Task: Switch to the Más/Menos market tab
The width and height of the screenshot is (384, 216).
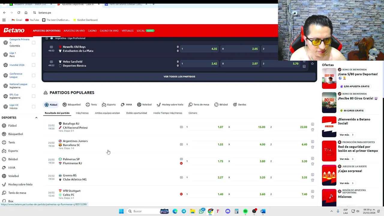Action: [82, 113]
